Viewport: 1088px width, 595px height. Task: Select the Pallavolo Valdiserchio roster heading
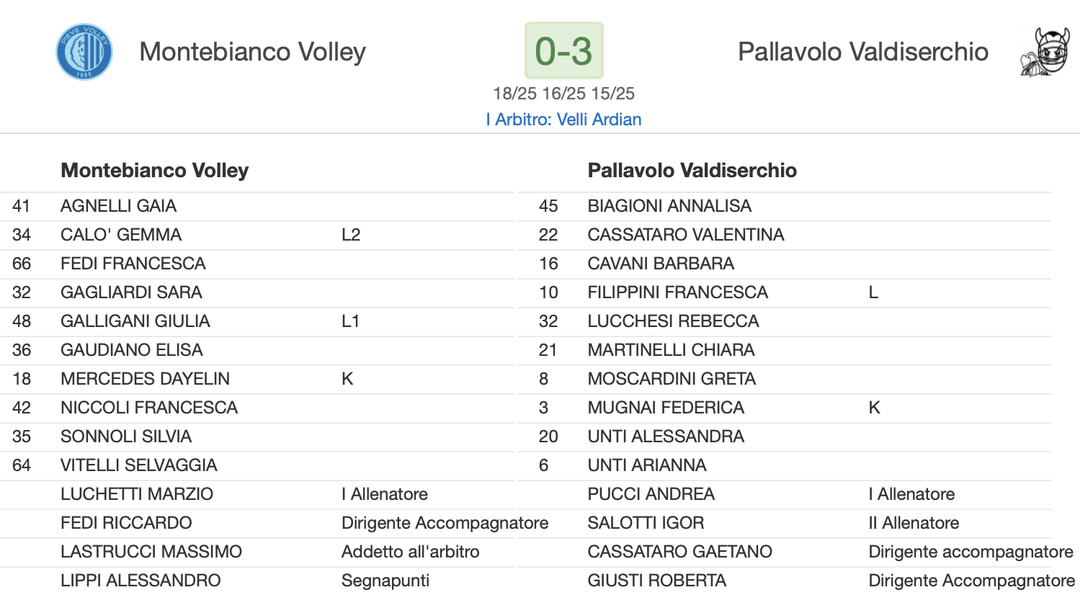point(692,171)
